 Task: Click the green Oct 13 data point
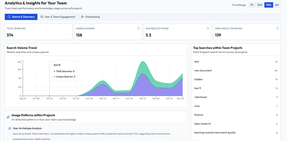click(x=49, y=96)
